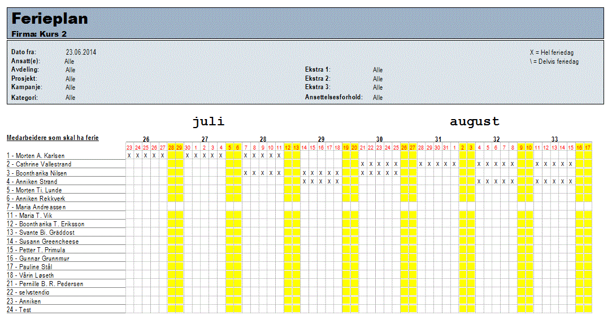Click the 'Alle' value beside Prosjekt

[70, 79]
